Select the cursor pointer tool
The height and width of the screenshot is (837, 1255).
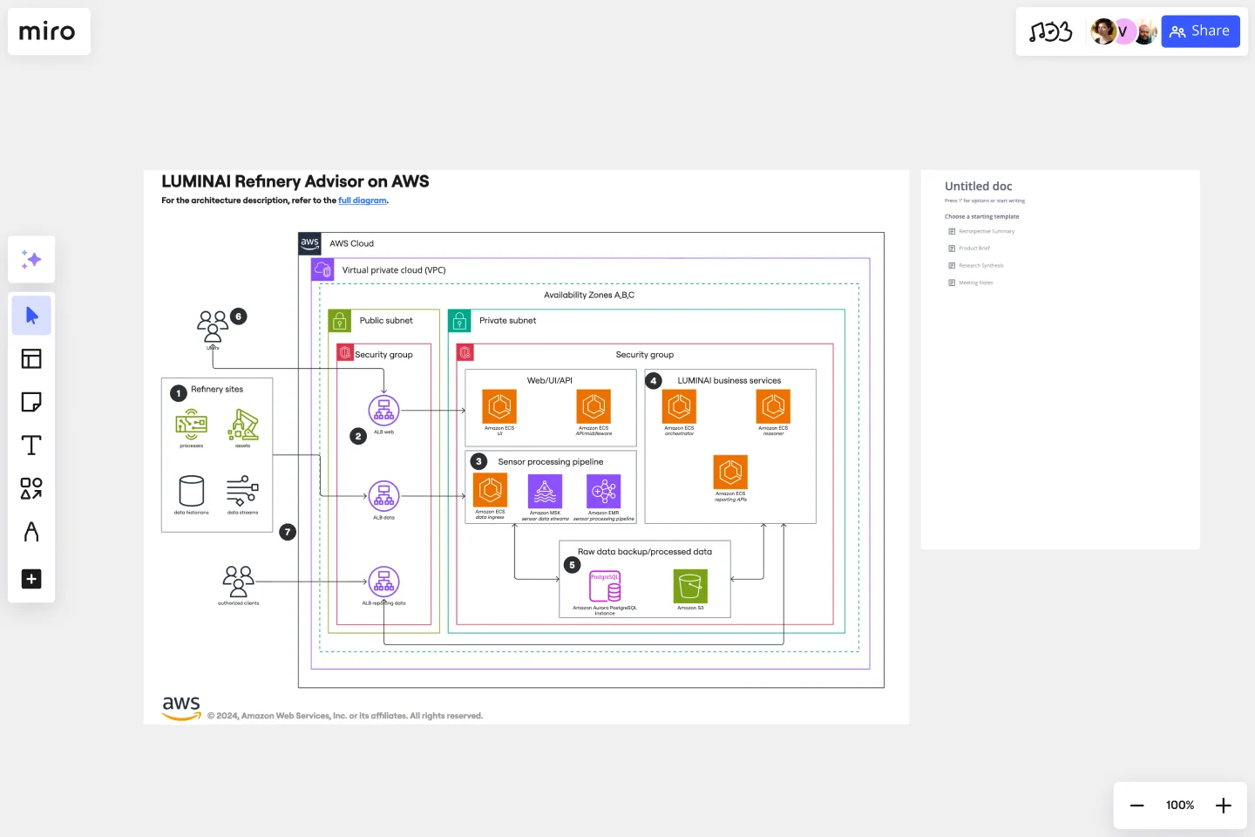pyautogui.click(x=31, y=315)
